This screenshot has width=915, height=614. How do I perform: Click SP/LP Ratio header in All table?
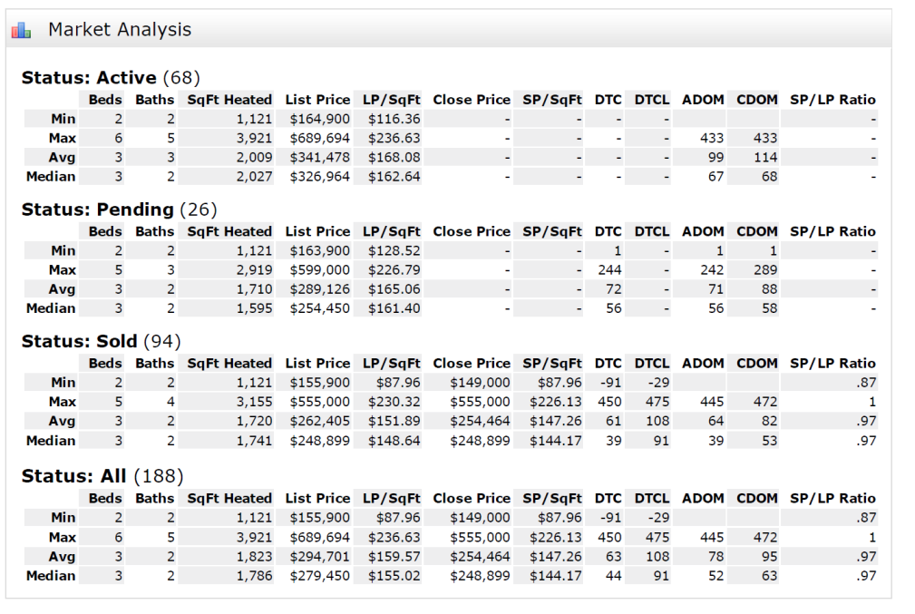(x=832, y=499)
